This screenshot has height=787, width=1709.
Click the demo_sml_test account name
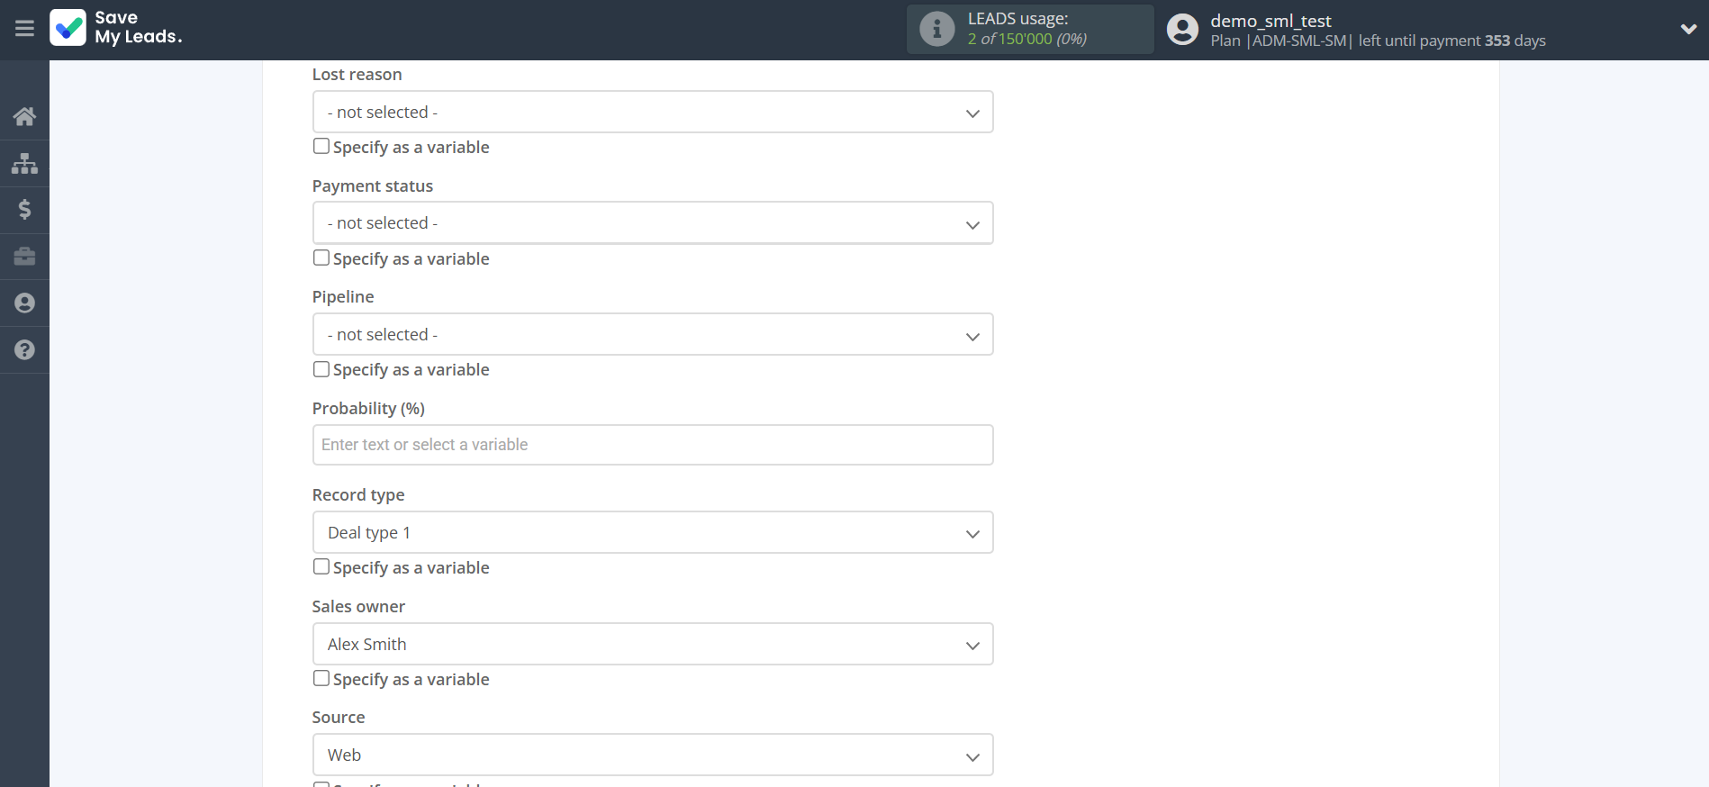(x=1270, y=21)
